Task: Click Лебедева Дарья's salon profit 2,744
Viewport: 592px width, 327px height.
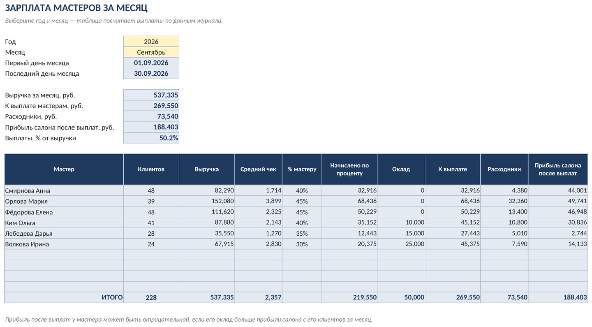Action: pos(558,233)
